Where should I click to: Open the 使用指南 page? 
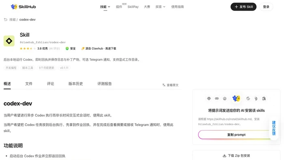[x=178, y=7]
